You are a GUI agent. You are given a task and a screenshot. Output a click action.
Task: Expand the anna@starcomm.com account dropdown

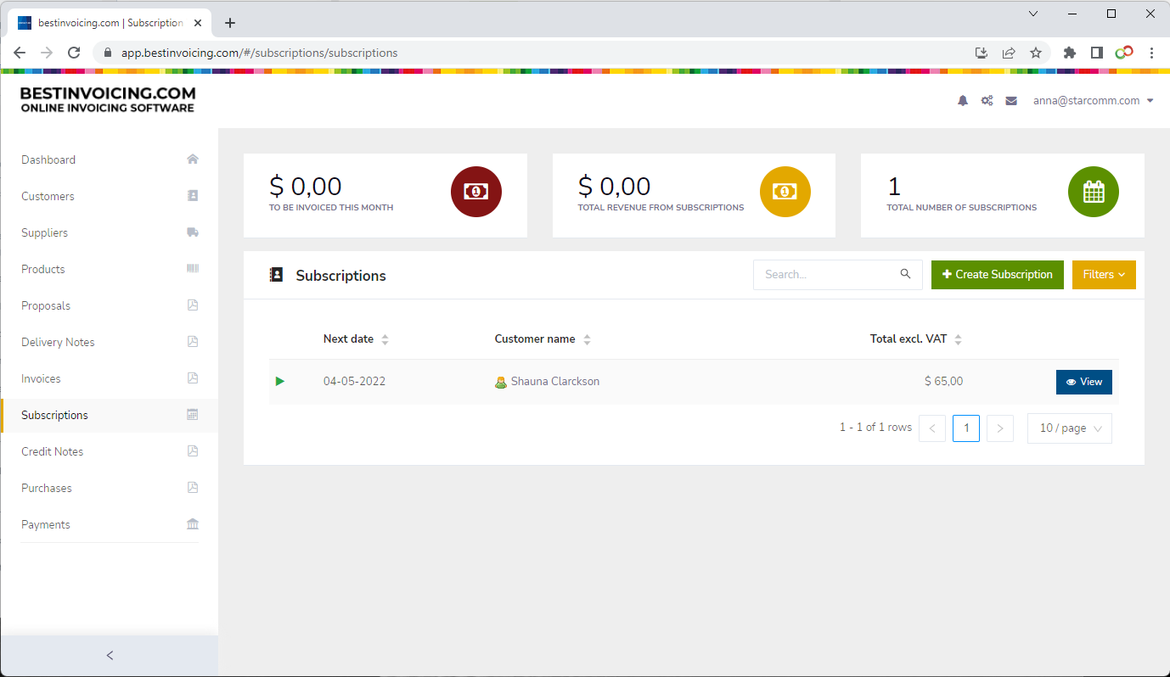pos(1093,101)
